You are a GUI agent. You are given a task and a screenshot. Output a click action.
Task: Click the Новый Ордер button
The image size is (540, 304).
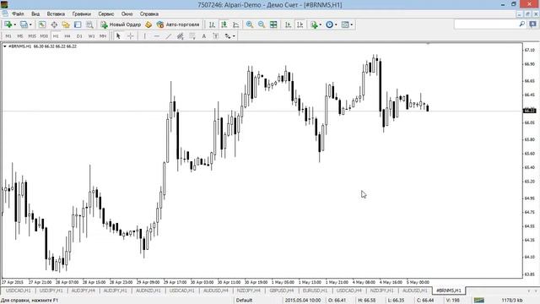point(121,24)
